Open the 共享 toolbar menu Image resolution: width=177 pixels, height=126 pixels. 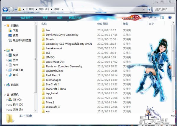tap(45, 18)
